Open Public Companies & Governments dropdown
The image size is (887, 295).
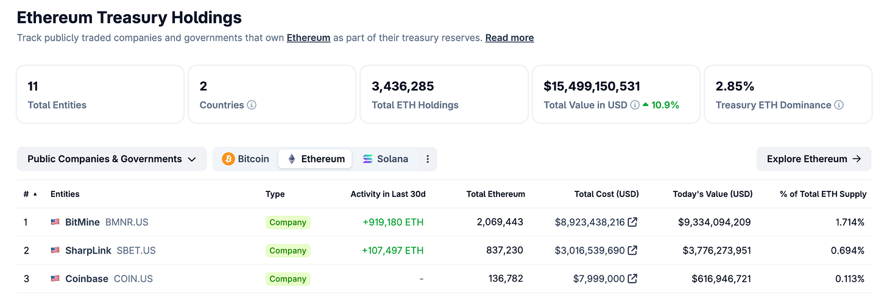pos(111,159)
